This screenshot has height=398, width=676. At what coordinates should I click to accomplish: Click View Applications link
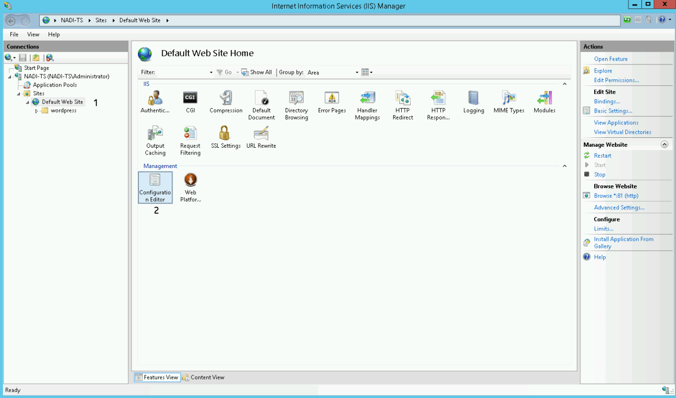(x=616, y=123)
